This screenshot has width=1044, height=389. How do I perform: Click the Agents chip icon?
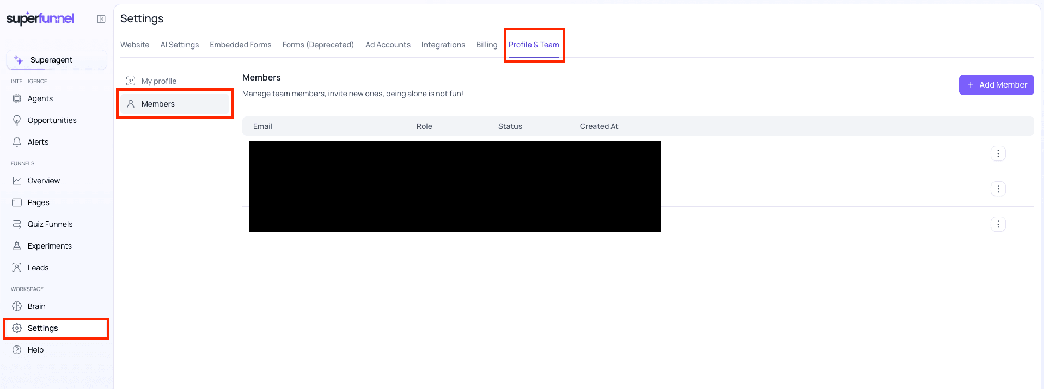pyautogui.click(x=17, y=98)
